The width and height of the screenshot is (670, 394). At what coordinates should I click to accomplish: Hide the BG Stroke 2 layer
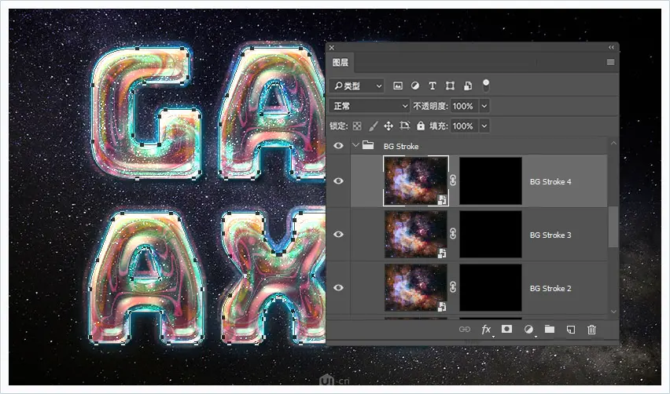338,287
